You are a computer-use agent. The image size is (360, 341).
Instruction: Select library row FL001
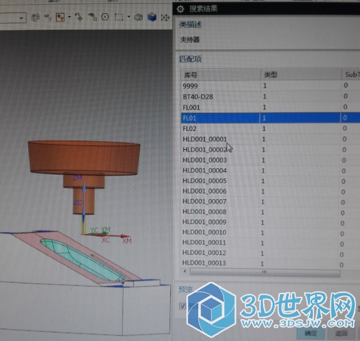tap(270, 107)
